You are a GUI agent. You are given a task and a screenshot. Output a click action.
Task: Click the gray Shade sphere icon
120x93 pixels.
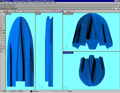coord(60,11)
